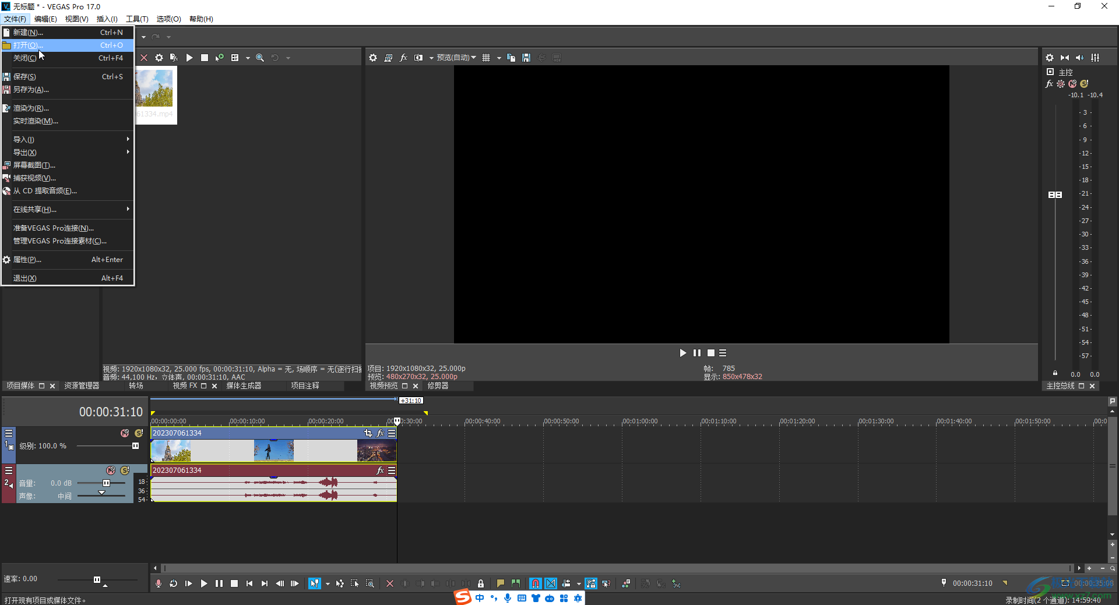Open the auto ripple mode dropdown

pyautogui.click(x=579, y=583)
